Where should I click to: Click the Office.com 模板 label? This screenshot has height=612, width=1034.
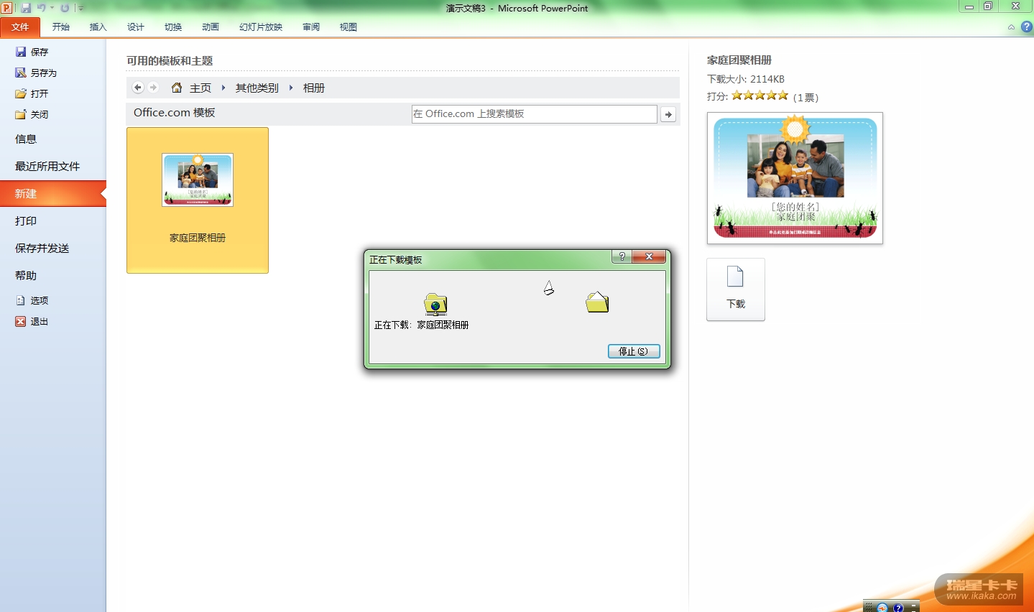pos(175,113)
